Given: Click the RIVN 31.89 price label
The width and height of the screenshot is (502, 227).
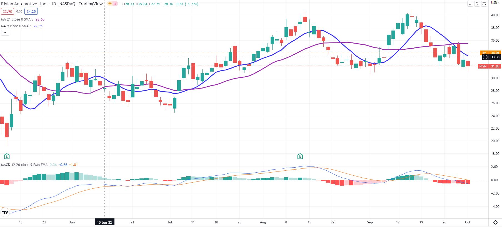Looking at the screenshot, I should (490, 66).
